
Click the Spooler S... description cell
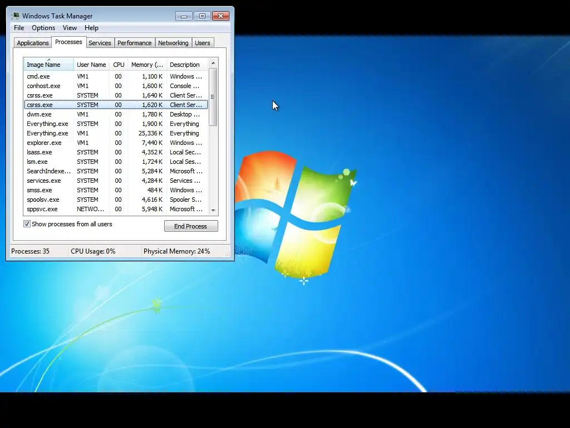tap(185, 200)
